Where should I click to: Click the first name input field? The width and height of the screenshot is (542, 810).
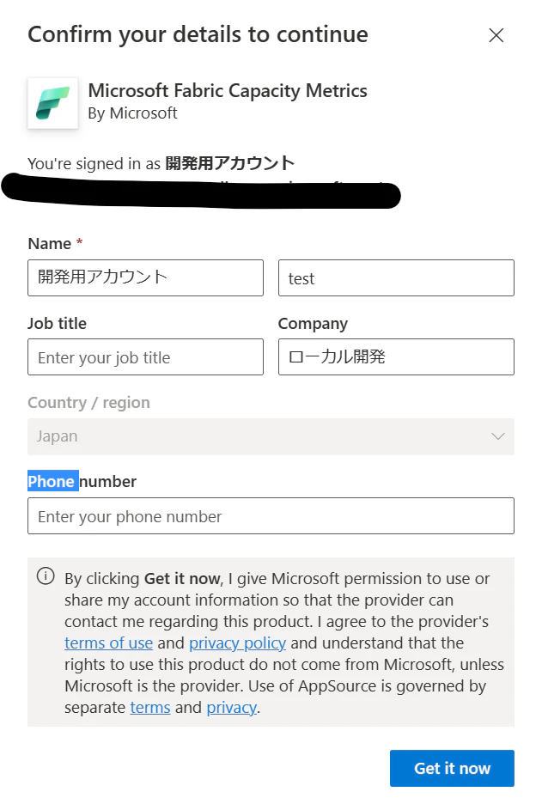pos(146,278)
